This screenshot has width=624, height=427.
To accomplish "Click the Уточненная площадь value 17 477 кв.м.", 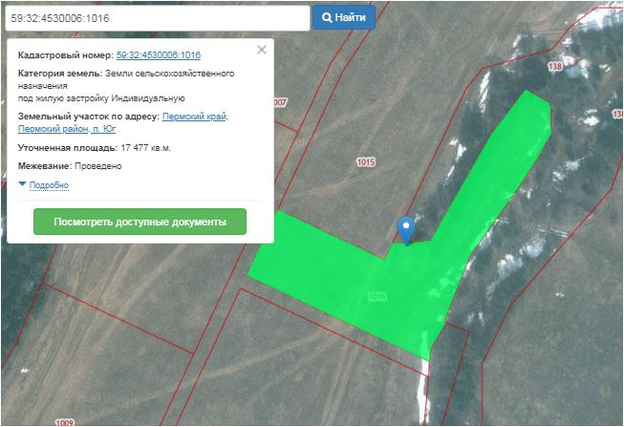I will pyautogui.click(x=145, y=148).
